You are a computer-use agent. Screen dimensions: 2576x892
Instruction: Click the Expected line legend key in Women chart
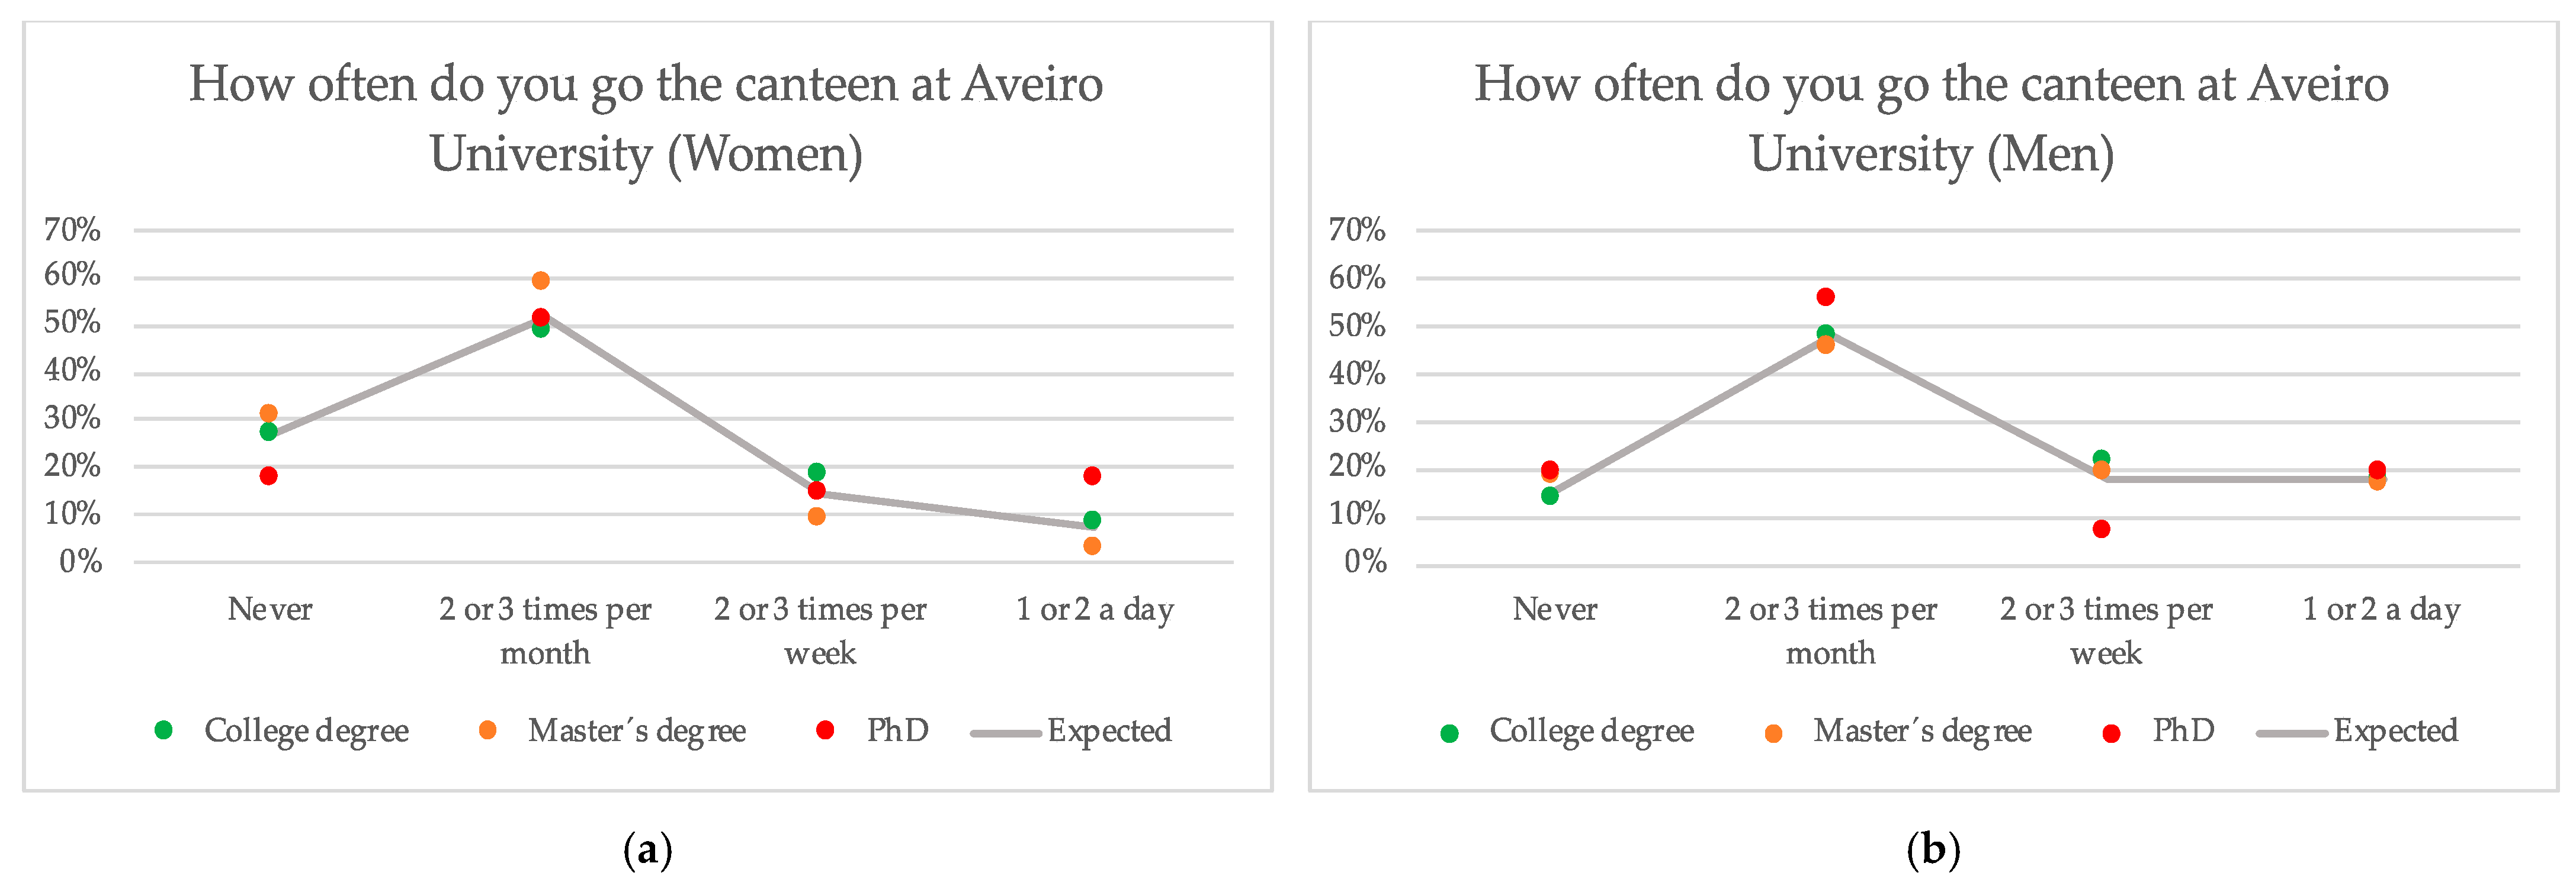[x=1005, y=733]
